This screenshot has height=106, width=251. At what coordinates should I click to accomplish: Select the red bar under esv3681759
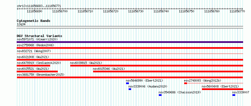click(x=130, y=77)
